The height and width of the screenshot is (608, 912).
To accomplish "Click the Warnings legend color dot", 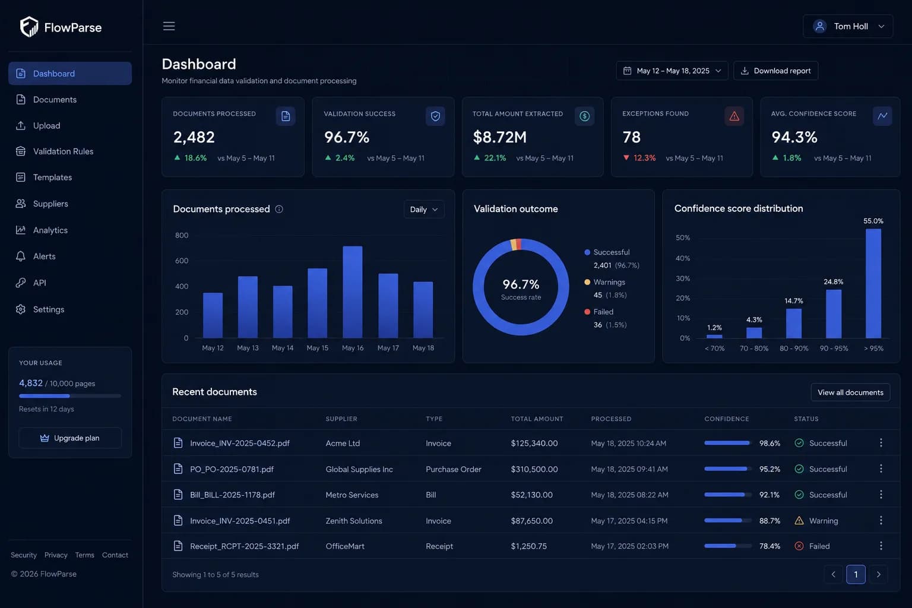I will coord(587,282).
